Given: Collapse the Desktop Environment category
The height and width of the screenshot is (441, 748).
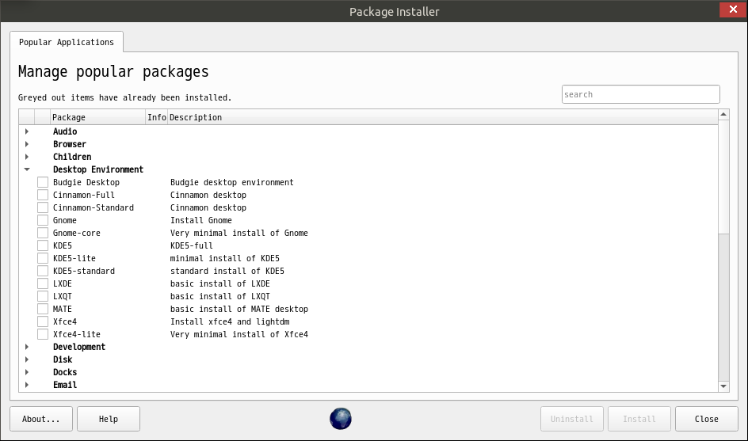Looking at the screenshot, I should pyautogui.click(x=27, y=169).
